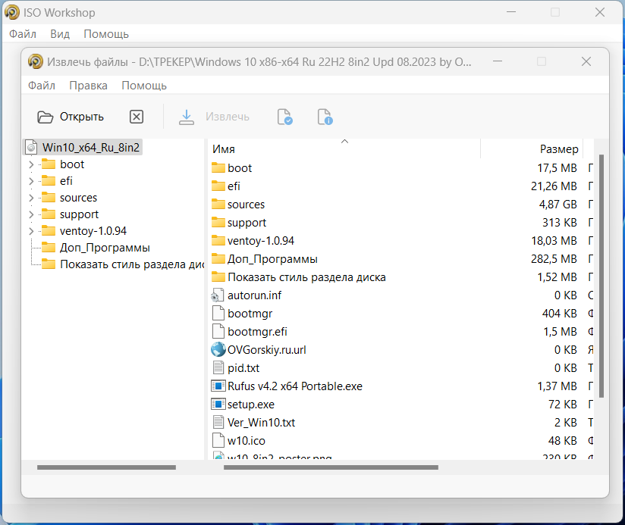Viewport: 625px width, 525px height.
Task: Open the Помощь menu in extract window
Action: [x=144, y=86]
